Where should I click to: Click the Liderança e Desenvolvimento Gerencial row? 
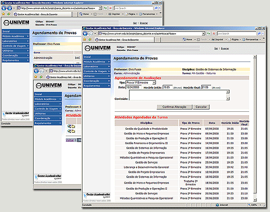click(x=182, y=167)
